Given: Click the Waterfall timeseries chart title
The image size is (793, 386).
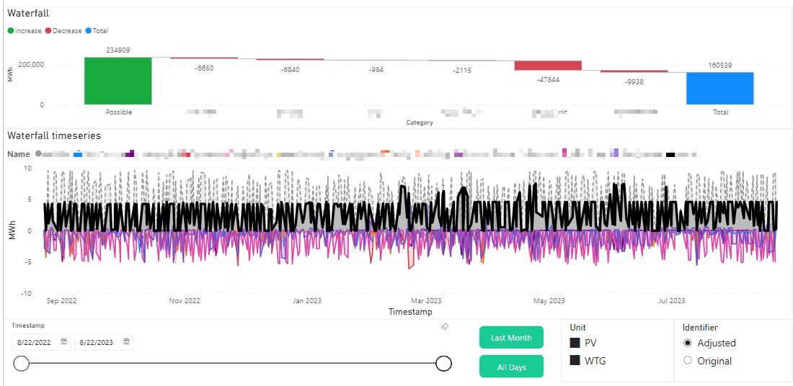Looking at the screenshot, I should 54,135.
